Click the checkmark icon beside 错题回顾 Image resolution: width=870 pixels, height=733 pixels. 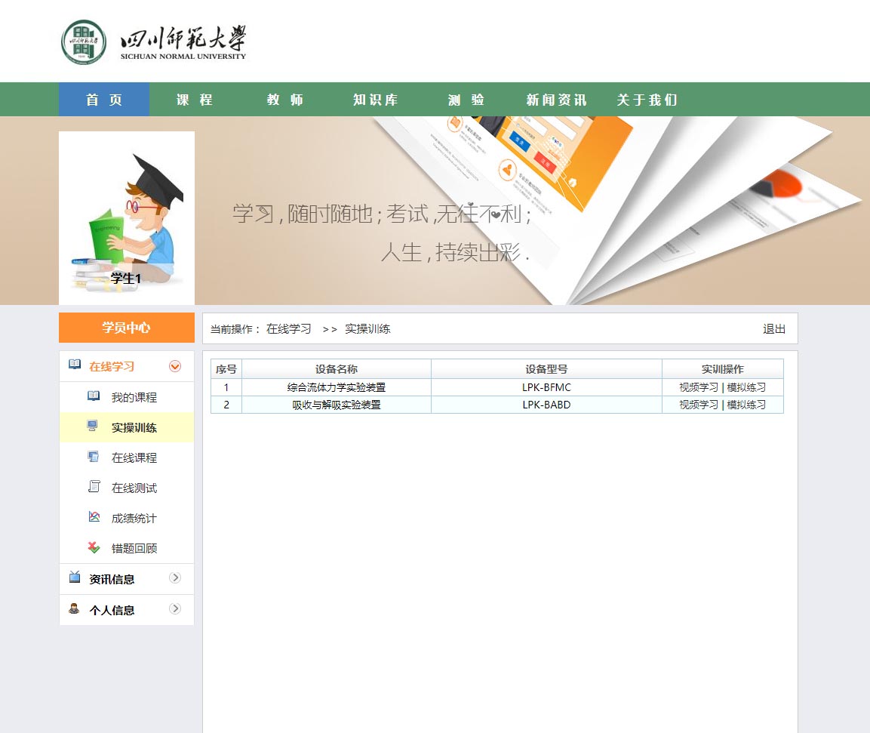94,547
